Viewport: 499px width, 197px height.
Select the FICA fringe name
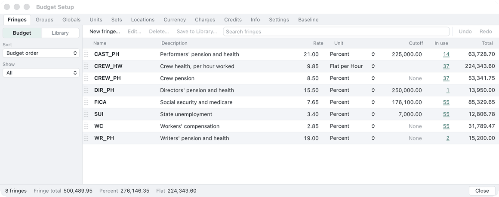point(100,102)
